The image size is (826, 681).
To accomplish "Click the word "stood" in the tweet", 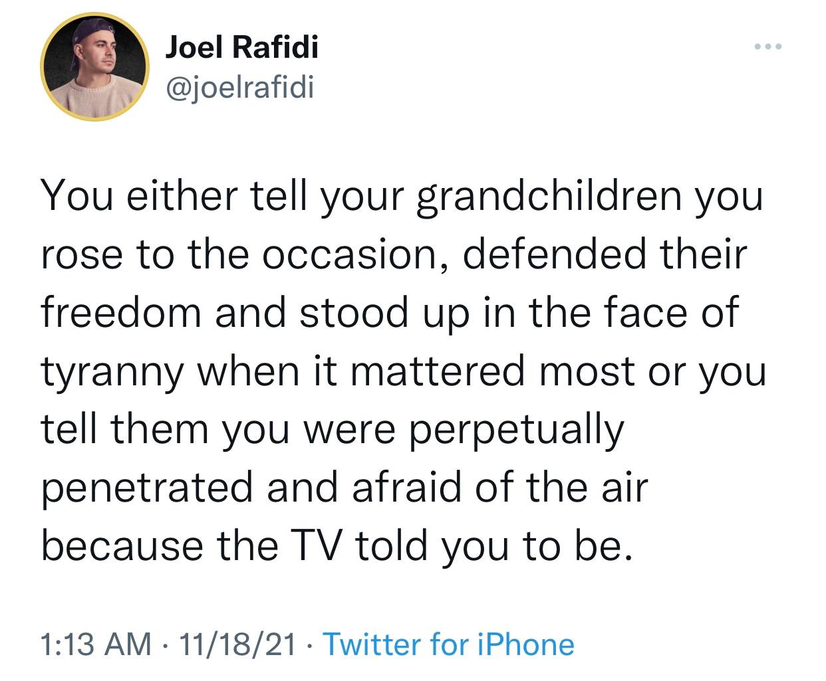I will point(352,312).
